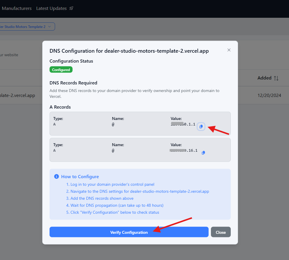Viewport: 289px width, 260px height.
Task: Select the Added column header text
Action: 264,78
